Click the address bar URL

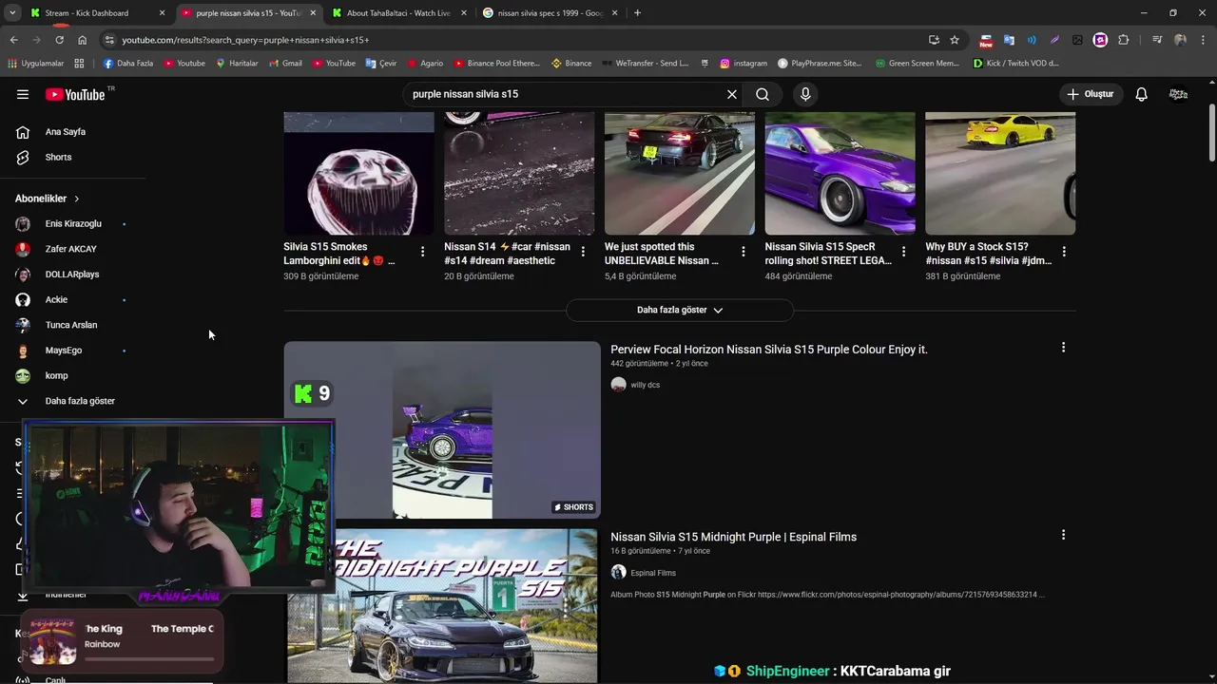click(x=245, y=40)
